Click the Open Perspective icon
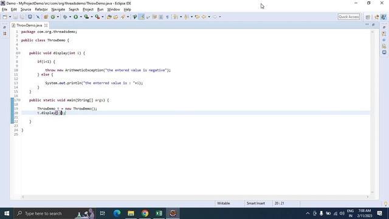The image size is (389, 219). (368, 17)
